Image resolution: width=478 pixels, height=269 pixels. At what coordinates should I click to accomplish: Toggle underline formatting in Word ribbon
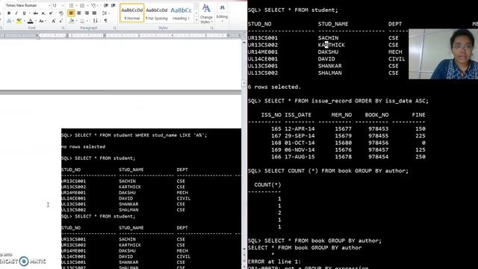24,13
